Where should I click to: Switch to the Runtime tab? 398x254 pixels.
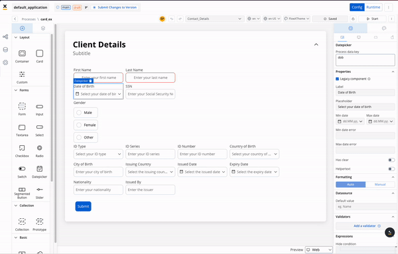(x=373, y=7)
